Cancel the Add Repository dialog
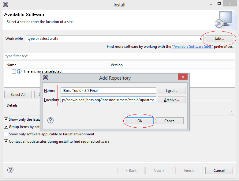This screenshot has width=239, height=181. [x=170, y=121]
